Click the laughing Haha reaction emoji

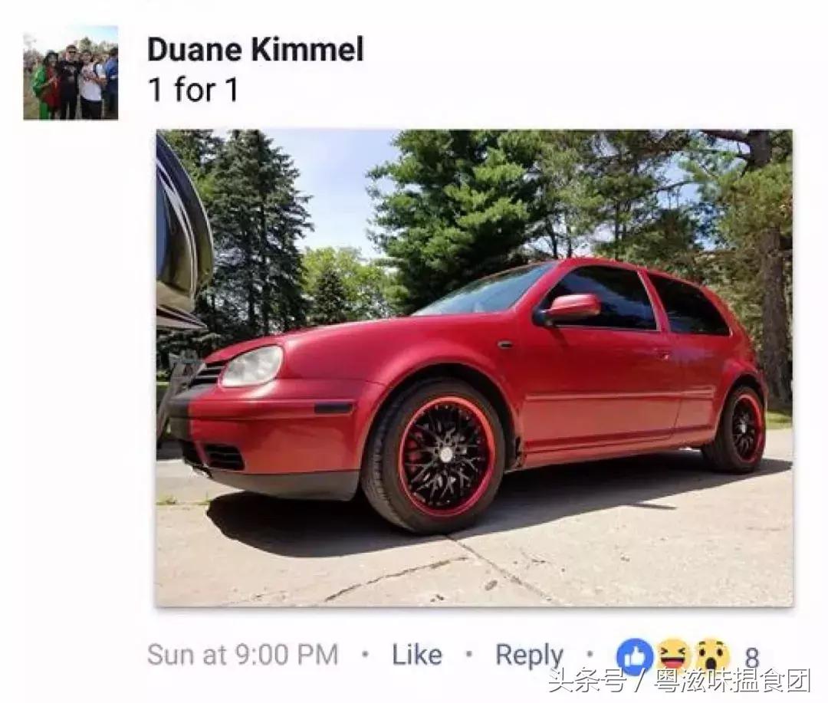[674, 655]
